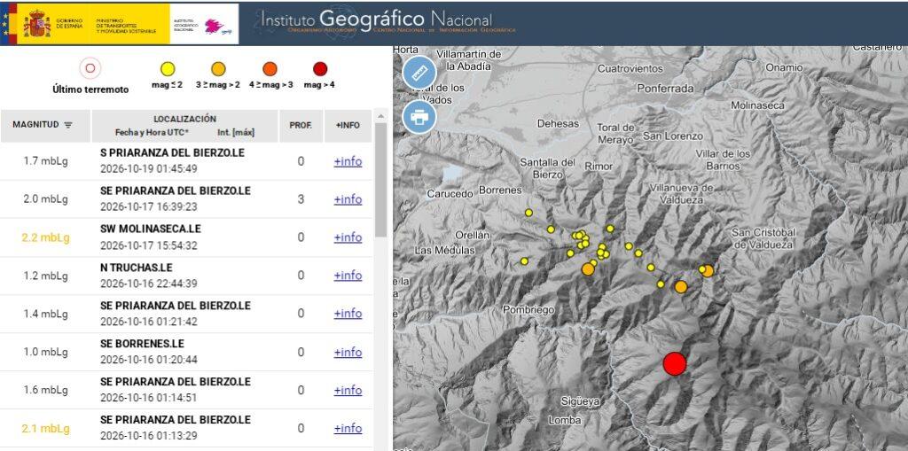Select the SW MOLINASECA.LE location text
The width and height of the screenshot is (908, 451).
pos(151,229)
